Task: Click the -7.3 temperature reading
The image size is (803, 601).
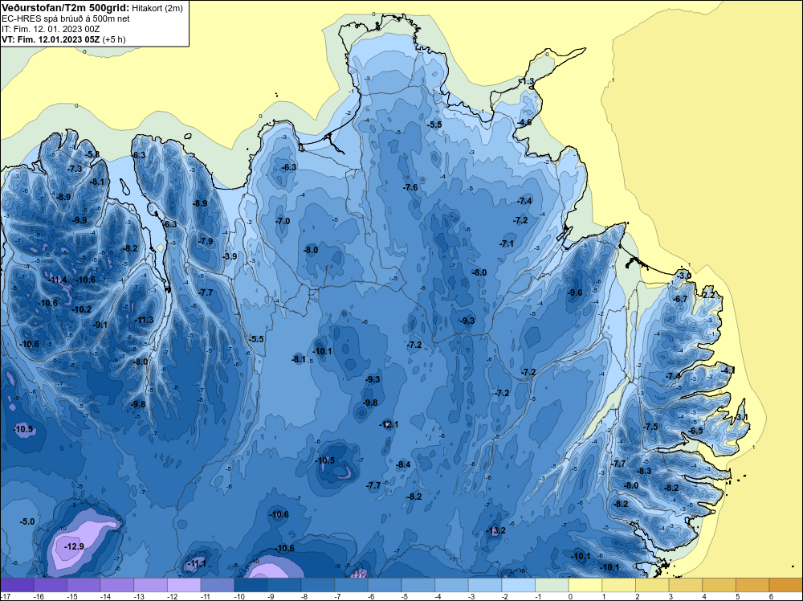Action: click(x=75, y=169)
